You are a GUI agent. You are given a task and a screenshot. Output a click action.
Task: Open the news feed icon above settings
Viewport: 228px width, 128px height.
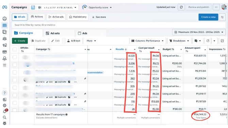point(5,99)
